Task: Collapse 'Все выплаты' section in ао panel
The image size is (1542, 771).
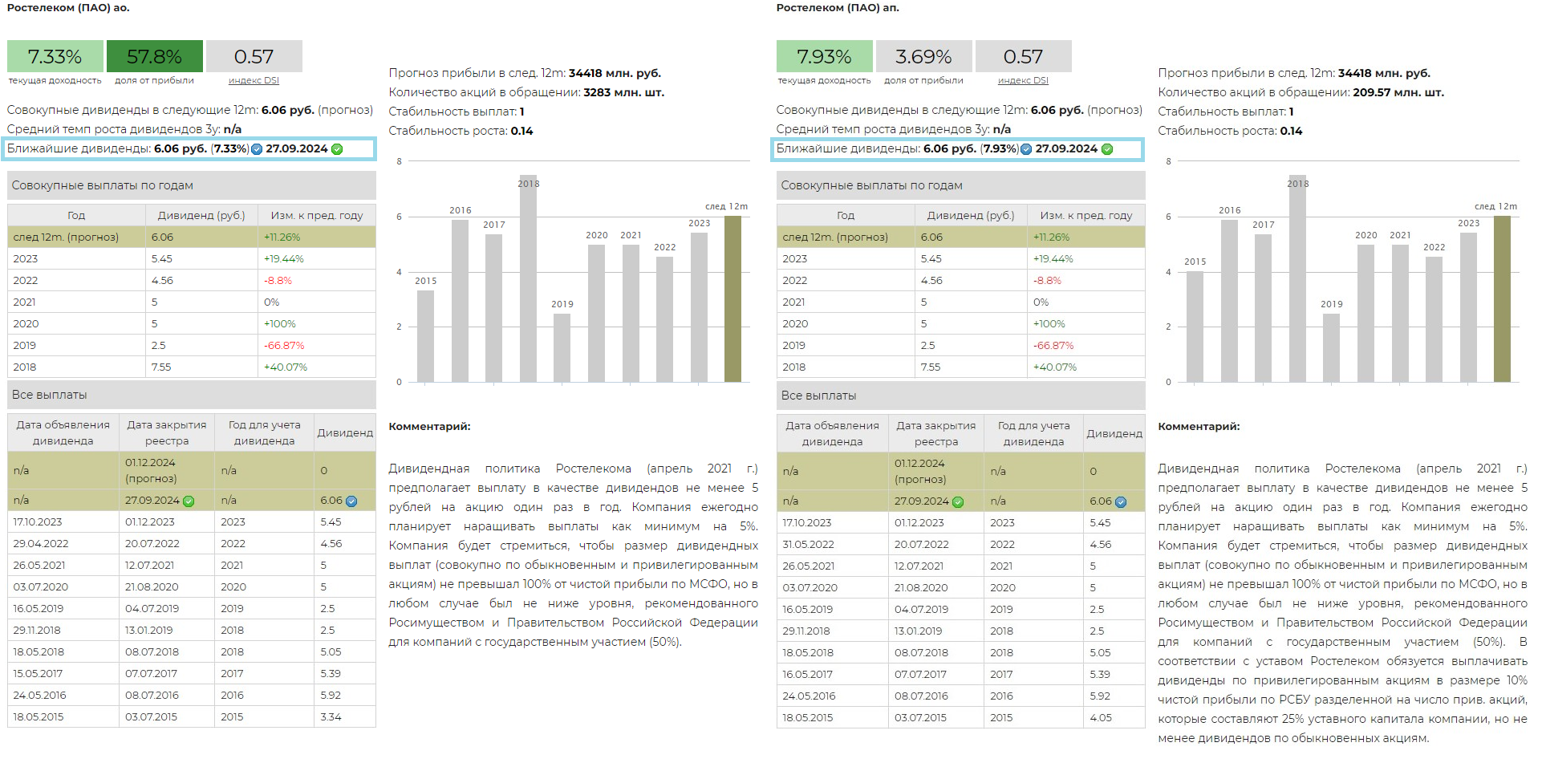Action: point(191,395)
